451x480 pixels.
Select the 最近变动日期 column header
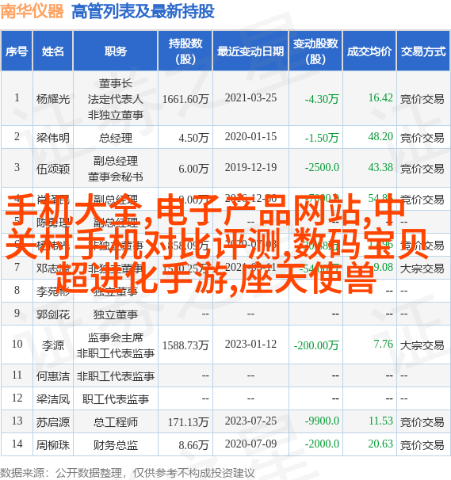pos(250,51)
